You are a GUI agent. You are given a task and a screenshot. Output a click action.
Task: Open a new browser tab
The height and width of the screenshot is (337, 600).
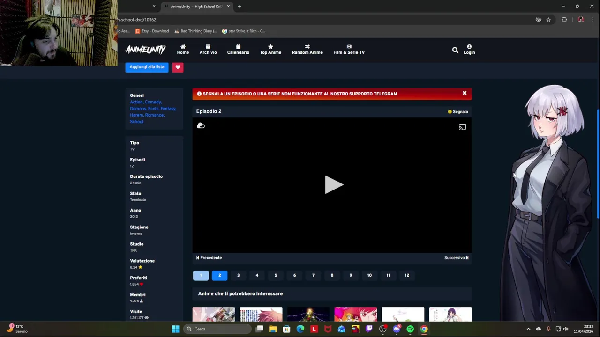(240, 7)
